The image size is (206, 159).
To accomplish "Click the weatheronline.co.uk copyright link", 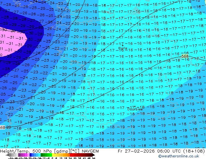I will 179,156.
